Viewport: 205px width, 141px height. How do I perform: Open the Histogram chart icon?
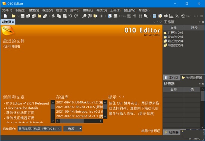[171, 16]
